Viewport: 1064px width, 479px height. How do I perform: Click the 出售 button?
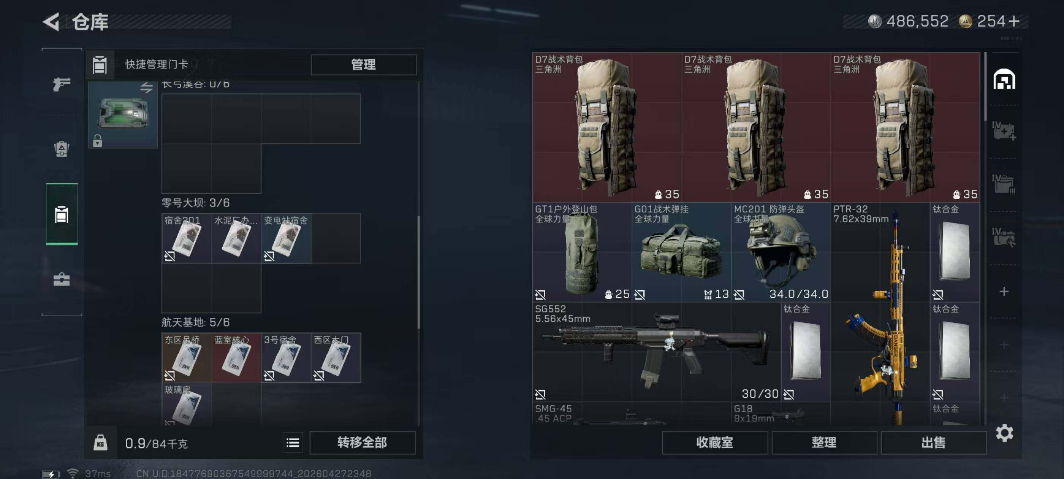point(934,443)
